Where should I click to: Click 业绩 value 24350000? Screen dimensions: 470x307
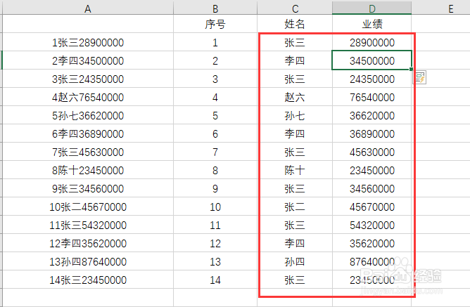(x=372, y=79)
